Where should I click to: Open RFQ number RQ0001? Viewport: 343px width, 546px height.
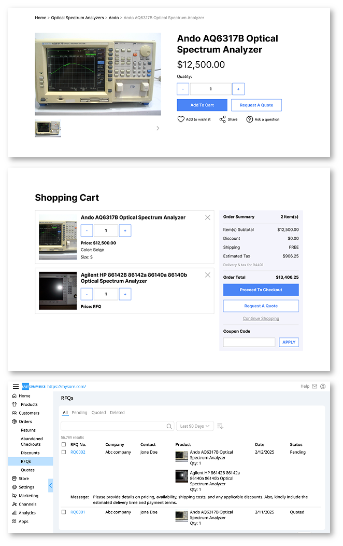[78, 512]
